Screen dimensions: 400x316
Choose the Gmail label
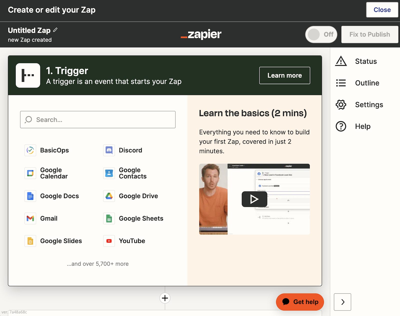click(49, 218)
